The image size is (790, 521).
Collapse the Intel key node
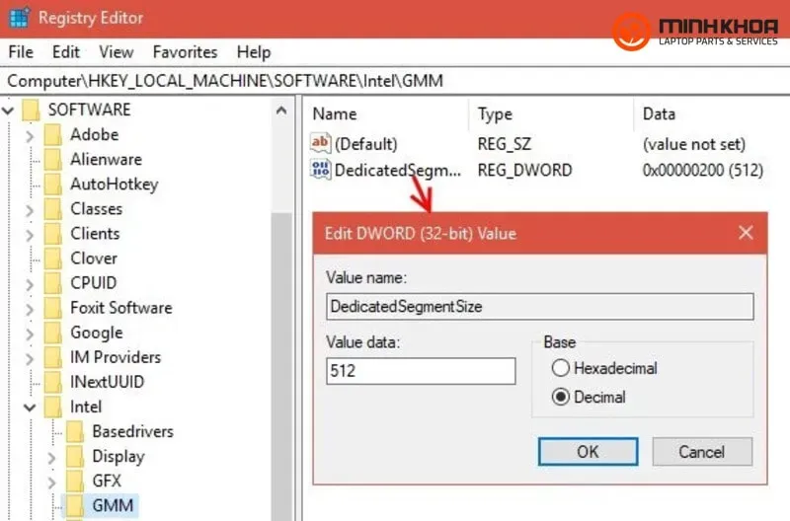pyautogui.click(x=30, y=407)
